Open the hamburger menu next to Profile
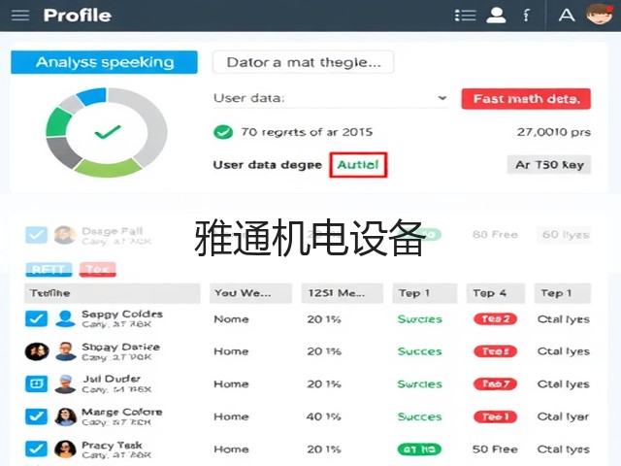The height and width of the screenshot is (466, 621). coord(20,16)
